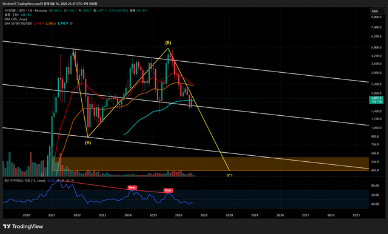Click the first Bear label near 2024
Image resolution: width=388 pixels, height=234 pixels.
pos(132,187)
